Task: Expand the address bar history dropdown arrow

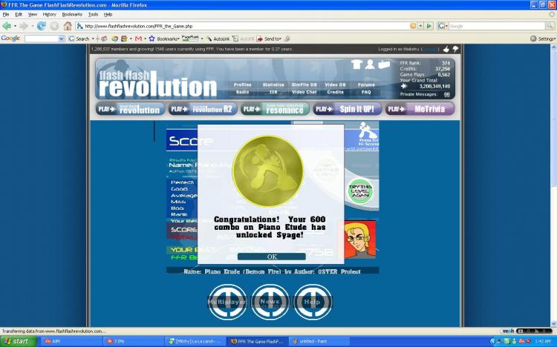Action: coord(420,26)
